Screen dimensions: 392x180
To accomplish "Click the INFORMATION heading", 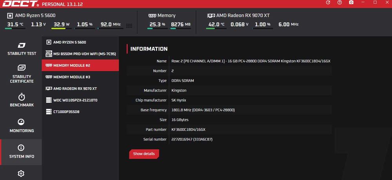I will click(x=149, y=49).
